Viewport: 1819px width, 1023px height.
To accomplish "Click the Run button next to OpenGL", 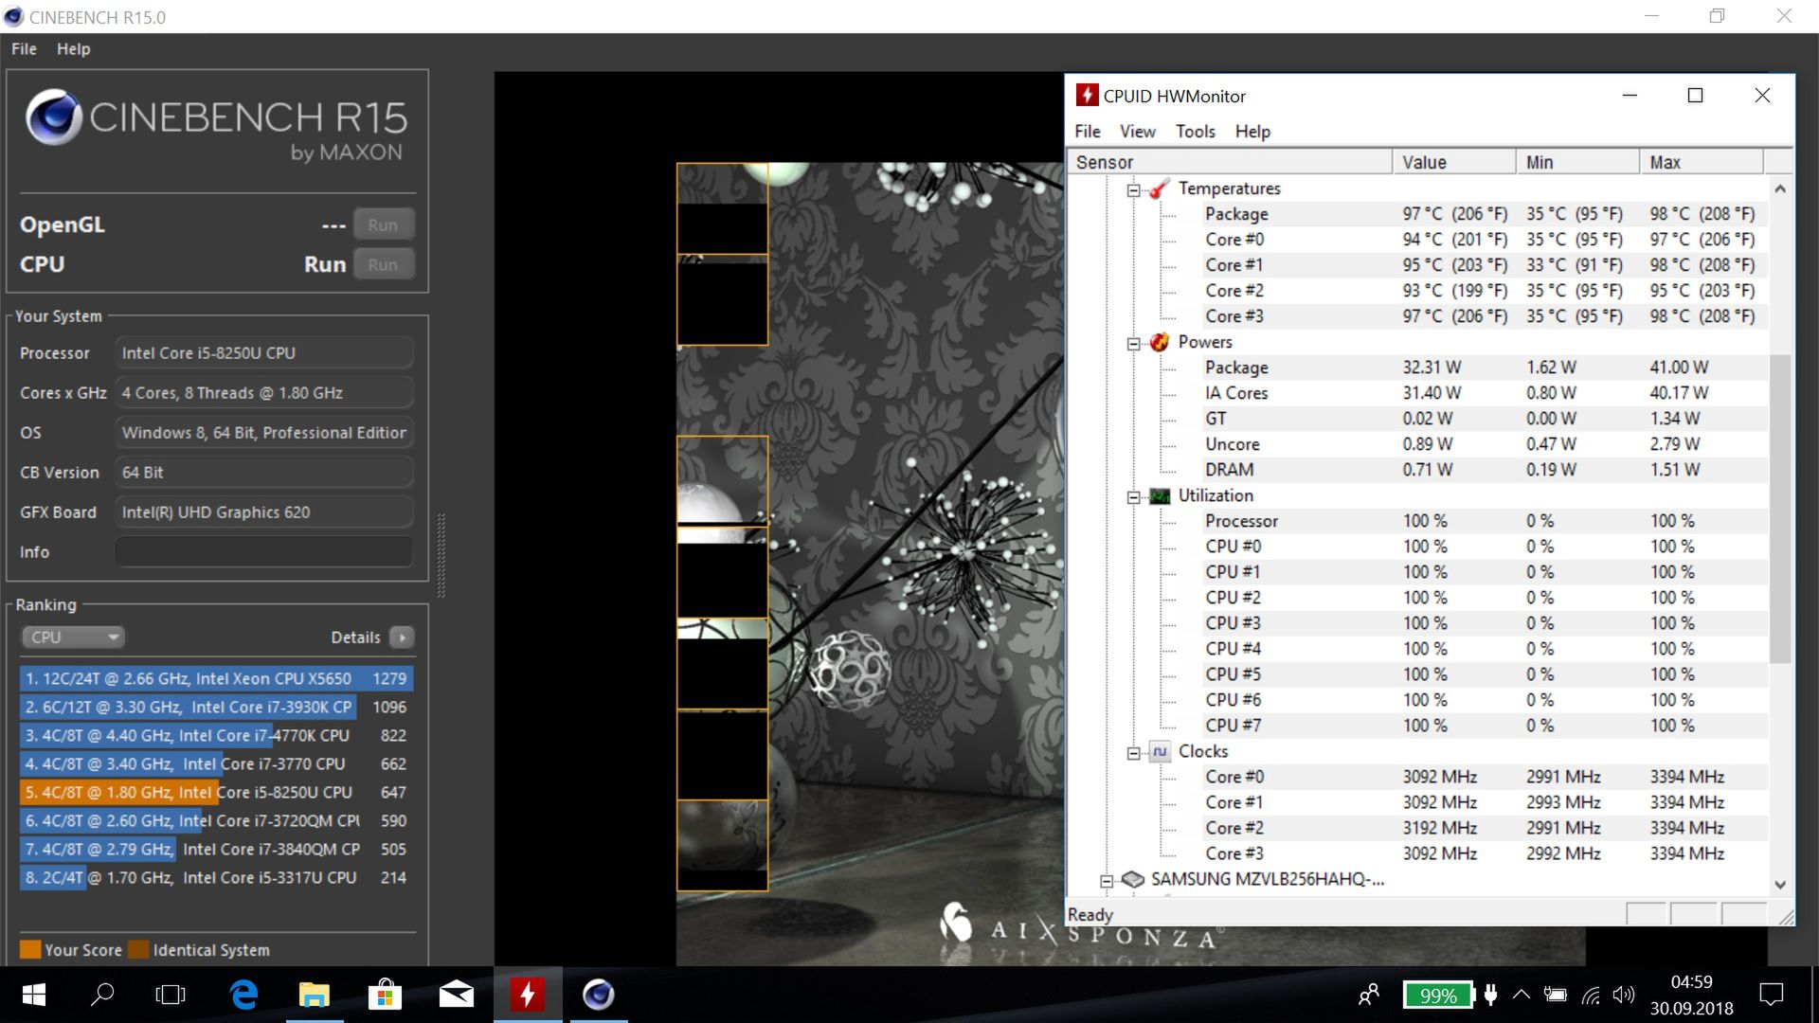I will pos(383,225).
